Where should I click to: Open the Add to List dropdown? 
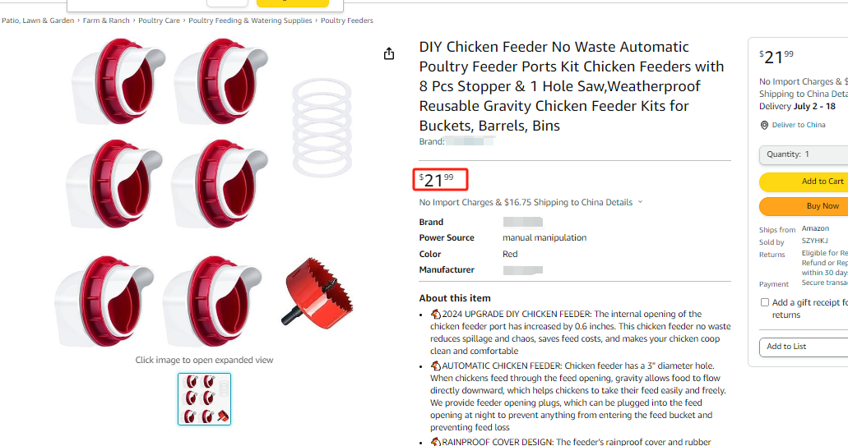804,347
